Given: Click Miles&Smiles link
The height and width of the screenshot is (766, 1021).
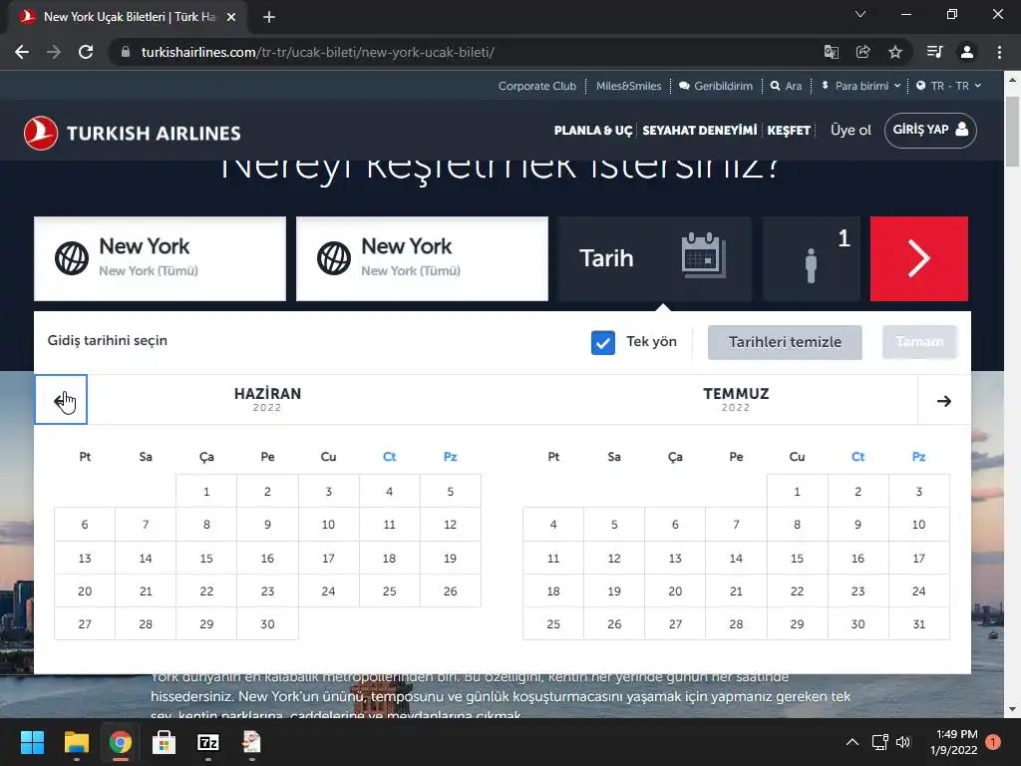Looking at the screenshot, I should (628, 86).
